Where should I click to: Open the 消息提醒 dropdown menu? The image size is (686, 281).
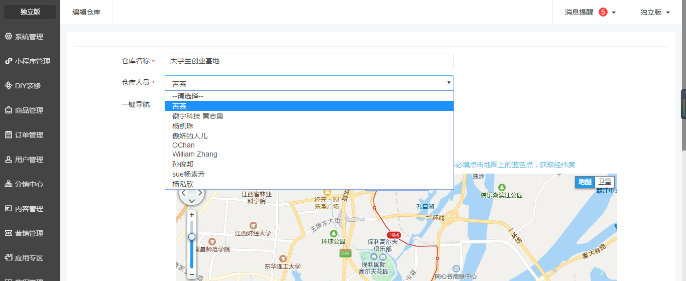click(590, 12)
